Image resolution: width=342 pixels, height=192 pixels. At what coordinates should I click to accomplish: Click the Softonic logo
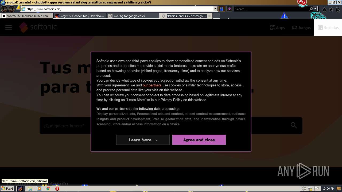click(x=38, y=27)
